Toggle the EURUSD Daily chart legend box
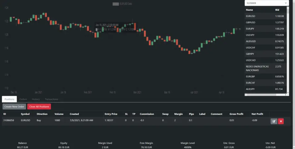This screenshot has height=149, width=295. (116, 4)
